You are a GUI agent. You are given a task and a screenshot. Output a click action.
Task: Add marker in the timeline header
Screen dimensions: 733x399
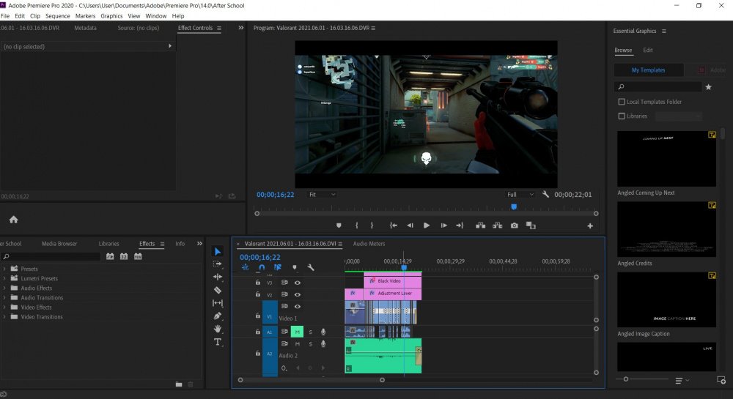[x=295, y=267]
